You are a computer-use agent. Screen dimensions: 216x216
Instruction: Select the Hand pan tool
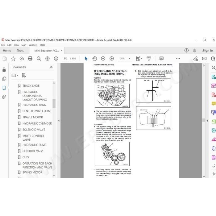(95, 59)
